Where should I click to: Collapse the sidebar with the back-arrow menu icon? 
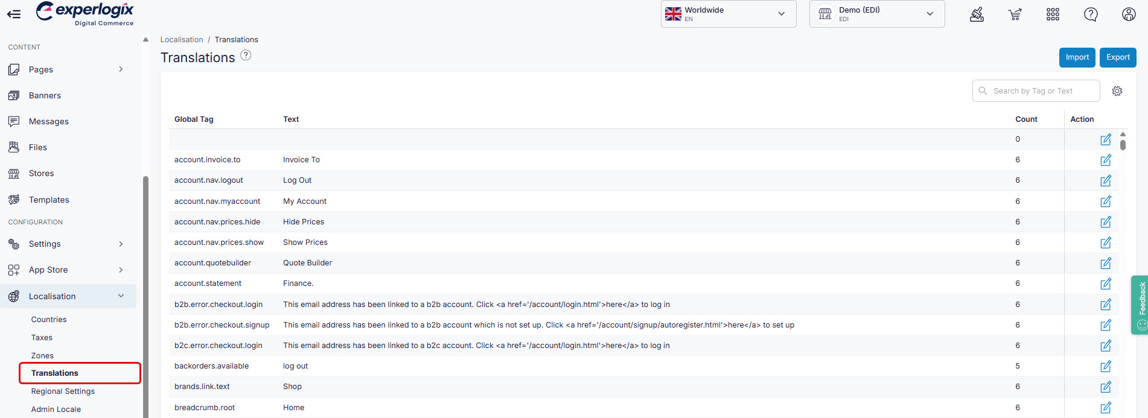14,14
